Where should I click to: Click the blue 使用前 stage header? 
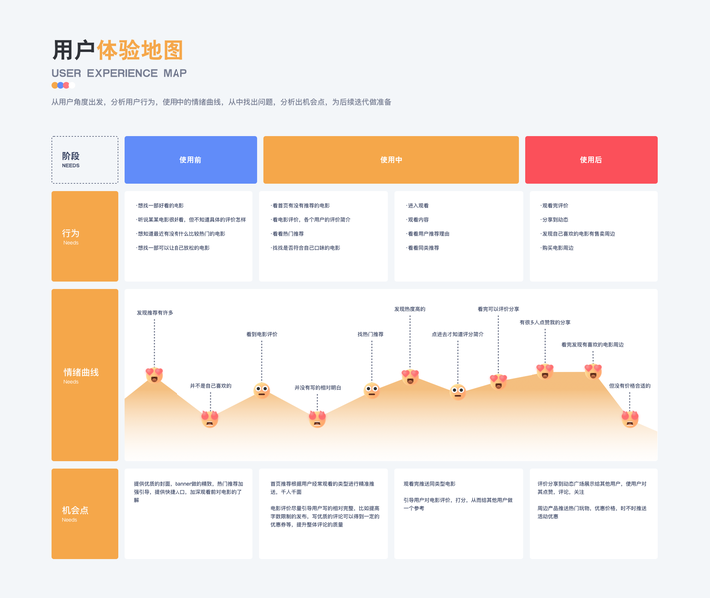[190, 159]
